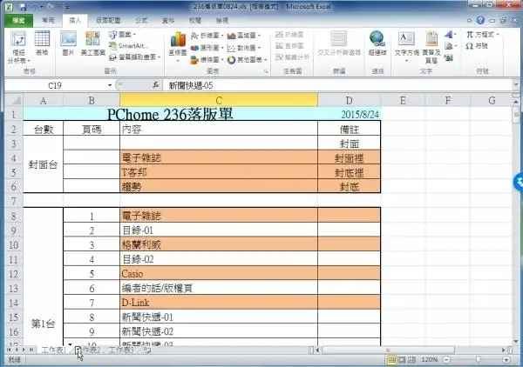This screenshot has height=367, width=523.
Task: Expand the formula bar
Action: (x=516, y=85)
